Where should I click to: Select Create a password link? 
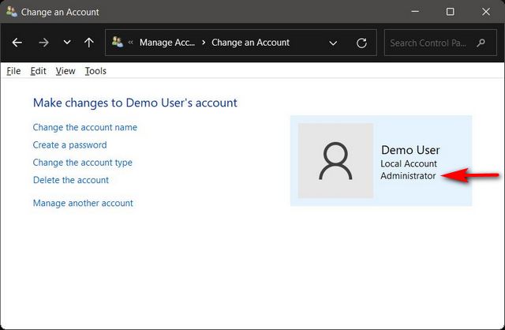click(x=69, y=145)
